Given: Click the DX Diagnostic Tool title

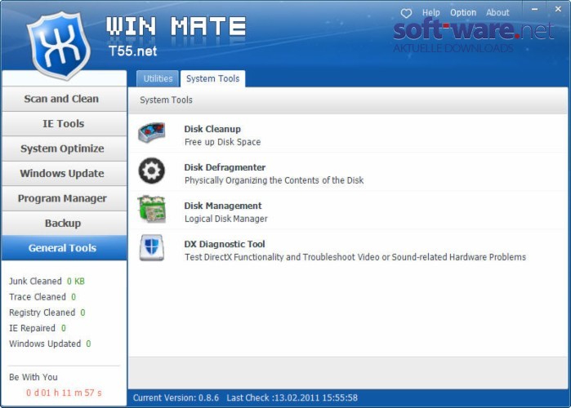Looking at the screenshot, I should pos(225,244).
